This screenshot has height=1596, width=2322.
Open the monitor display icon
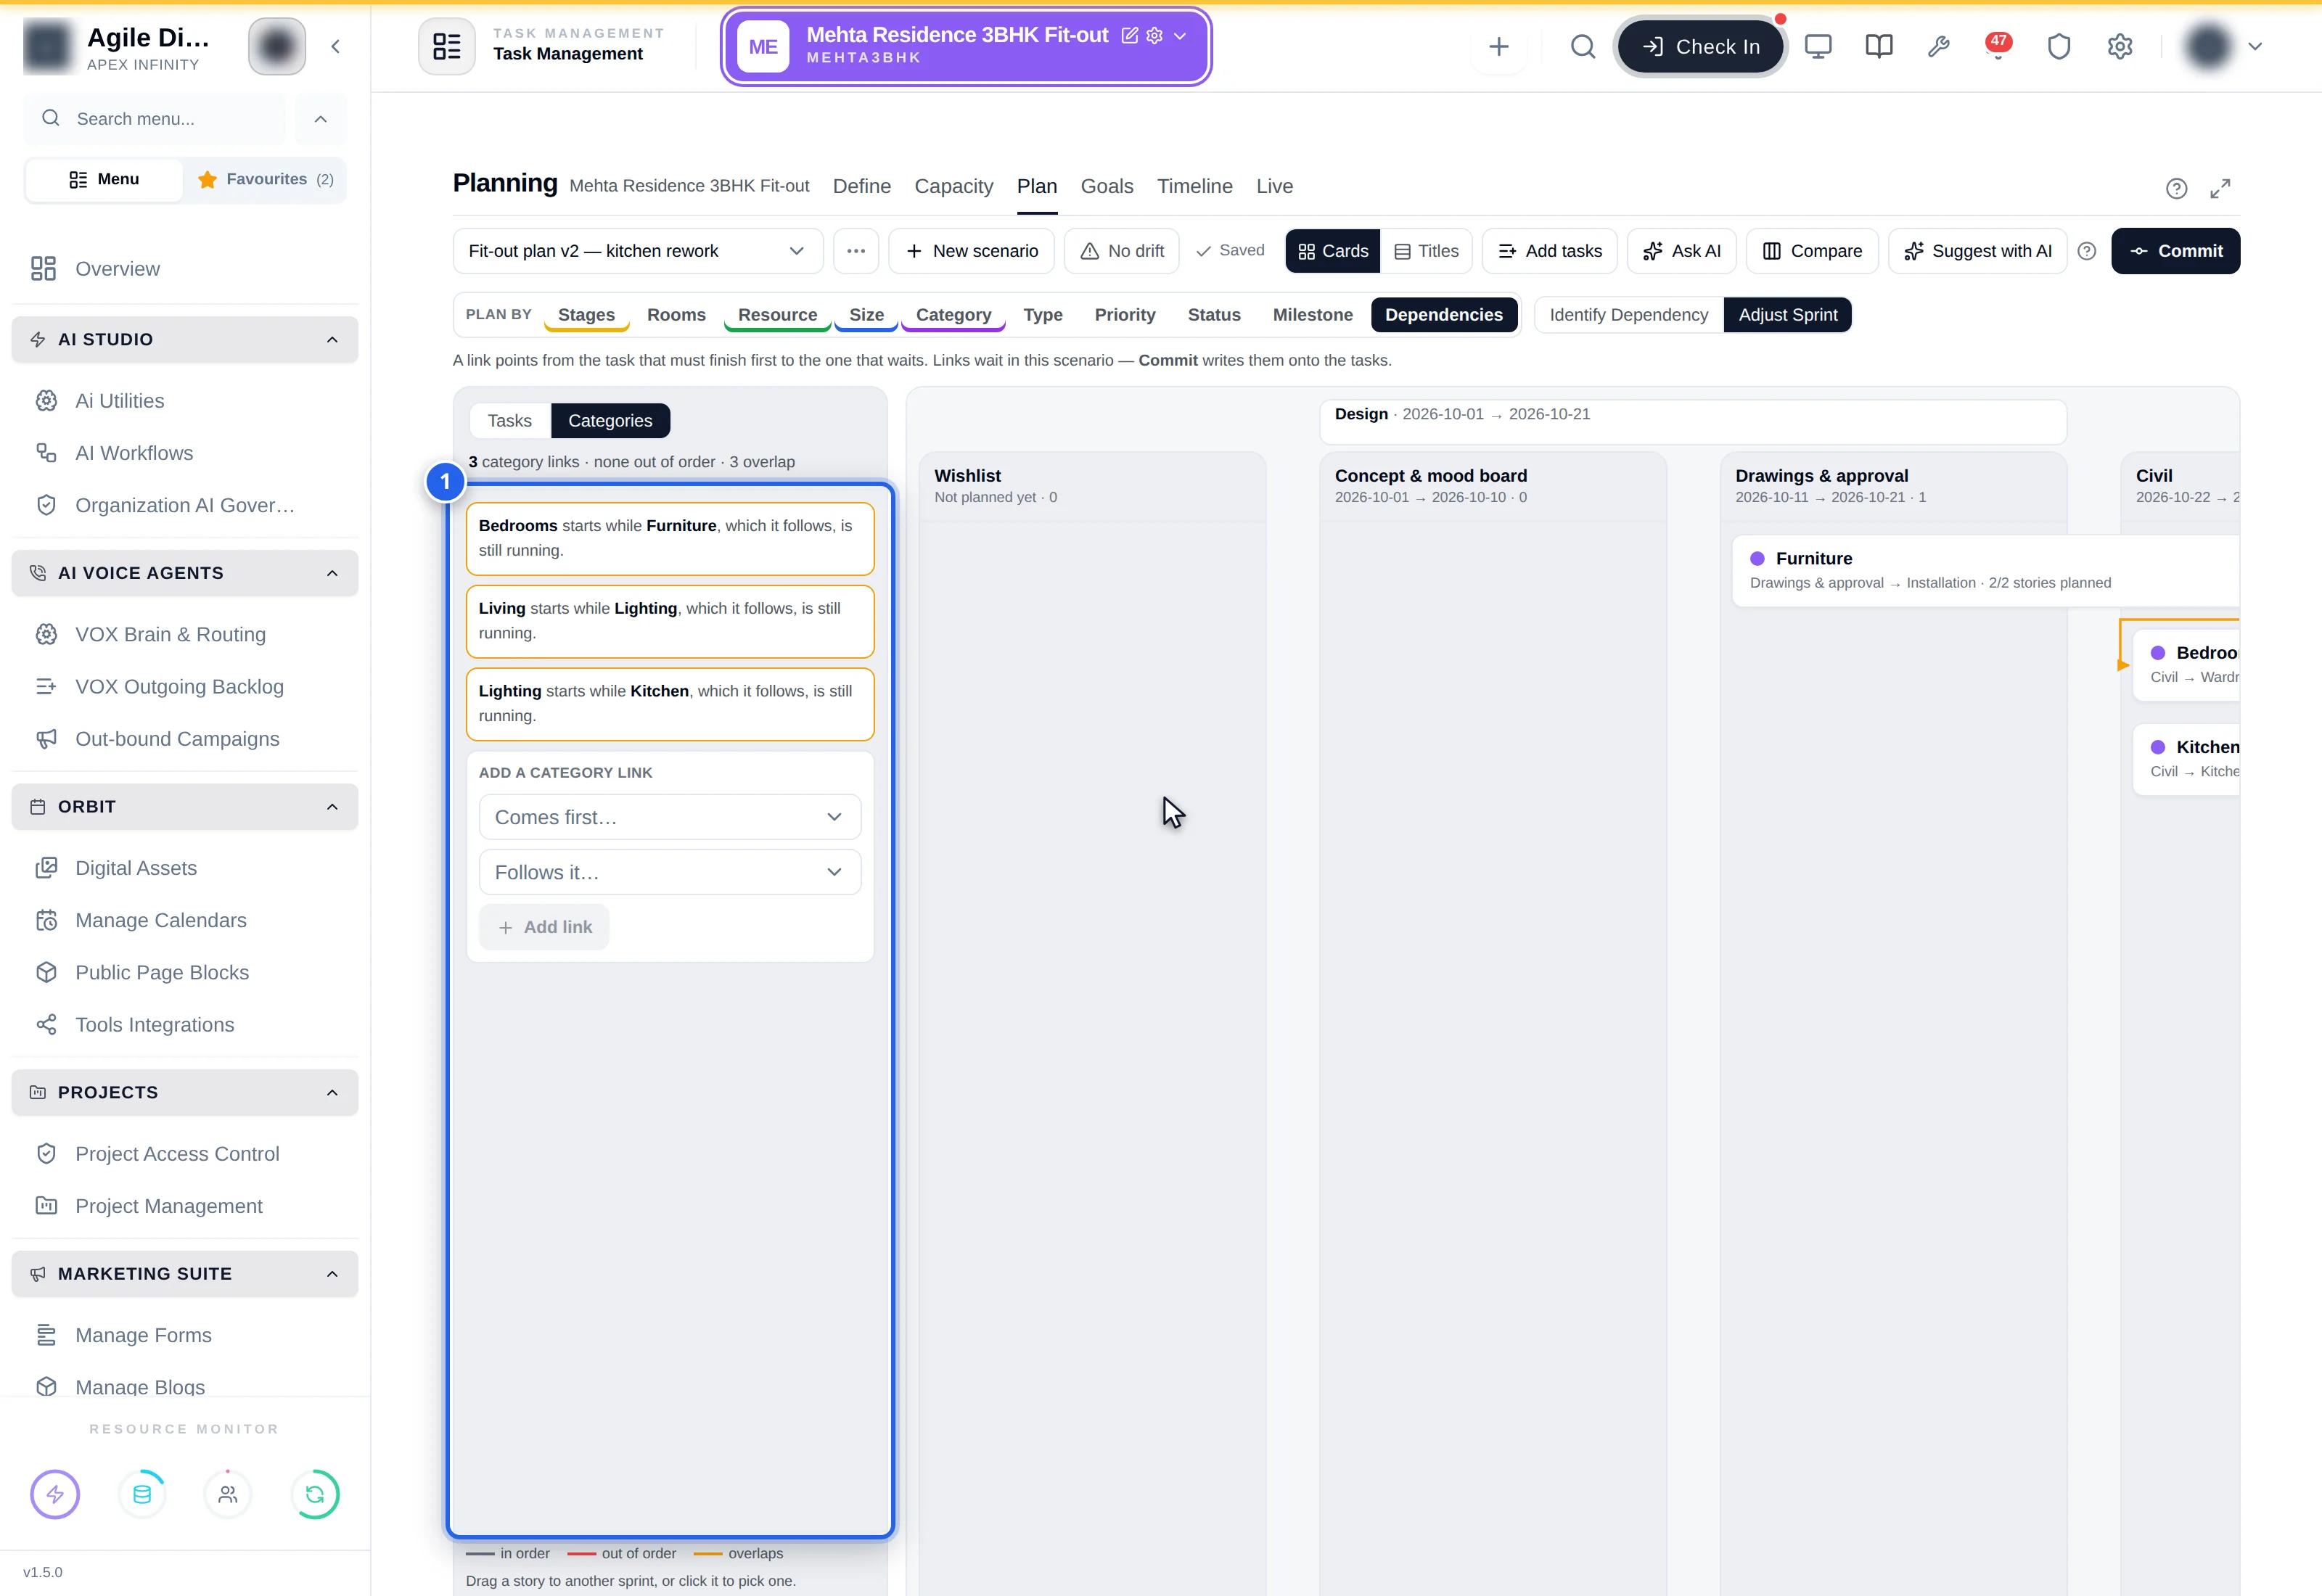click(1818, 46)
